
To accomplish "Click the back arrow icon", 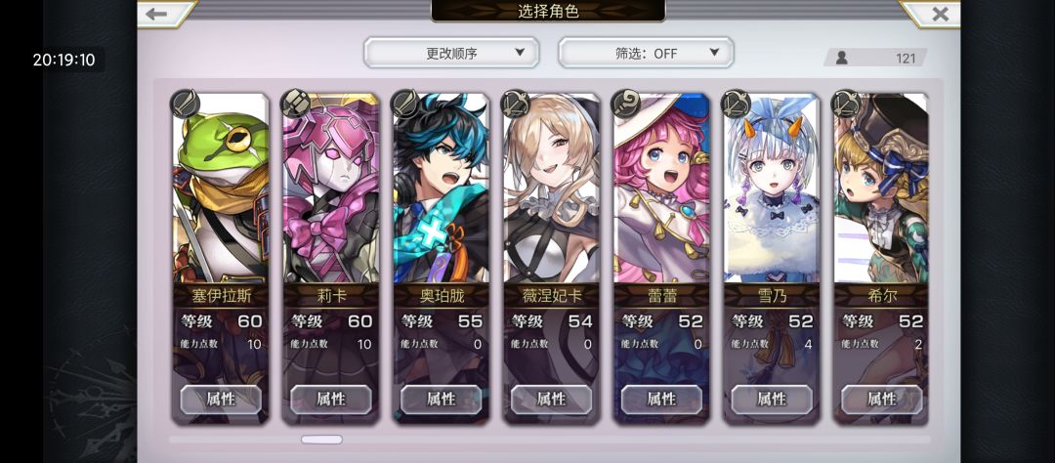I will coord(156,14).
